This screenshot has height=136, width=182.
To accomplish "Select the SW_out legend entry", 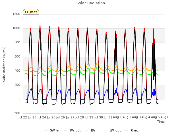I will (72, 131).
